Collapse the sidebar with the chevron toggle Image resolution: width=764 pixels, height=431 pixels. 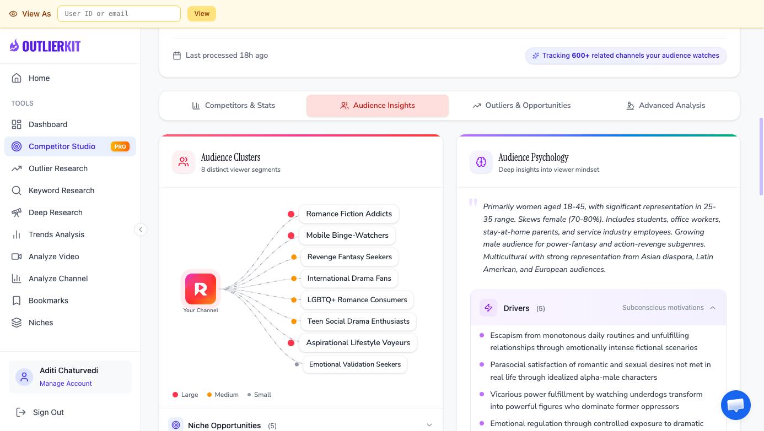coord(141,230)
